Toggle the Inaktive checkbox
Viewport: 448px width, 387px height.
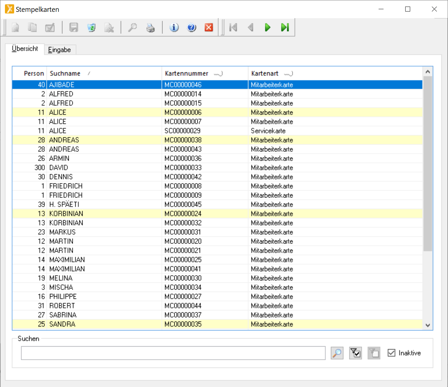pyautogui.click(x=391, y=353)
